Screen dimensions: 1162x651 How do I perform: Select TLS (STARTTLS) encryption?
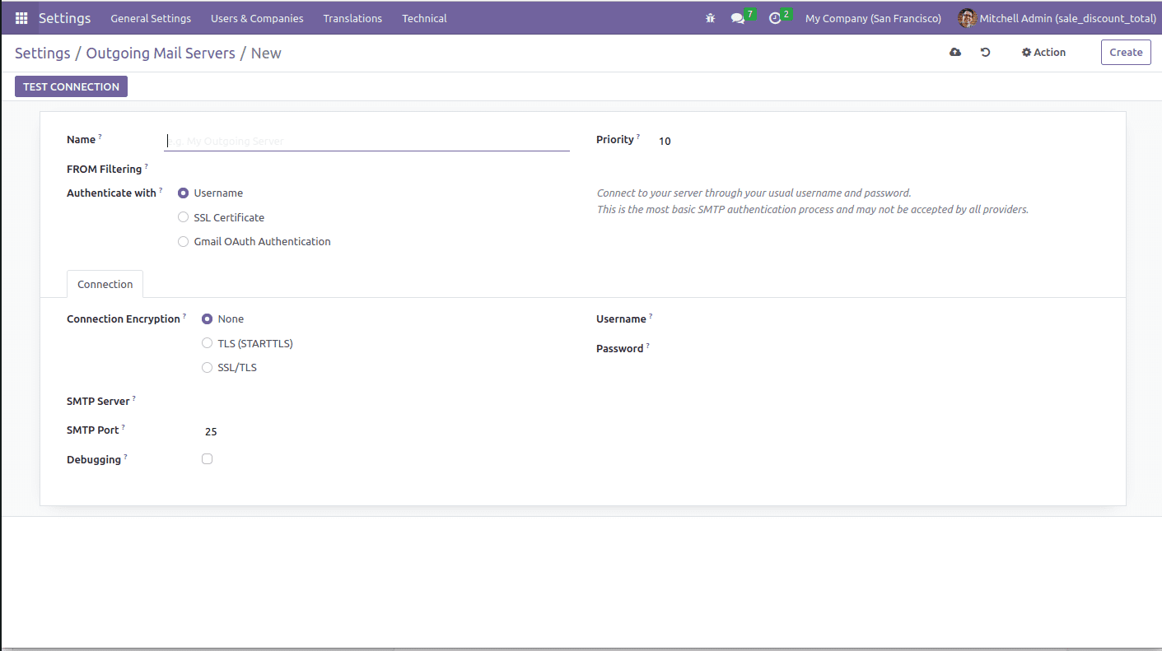208,343
